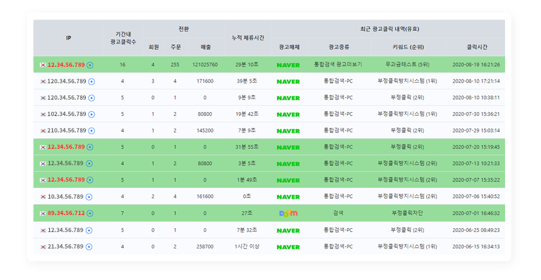Click Korean flag icon beside IP 21.34.56.789
Image resolution: width=541 pixels, height=280 pixels.
[x=43, y=247]
